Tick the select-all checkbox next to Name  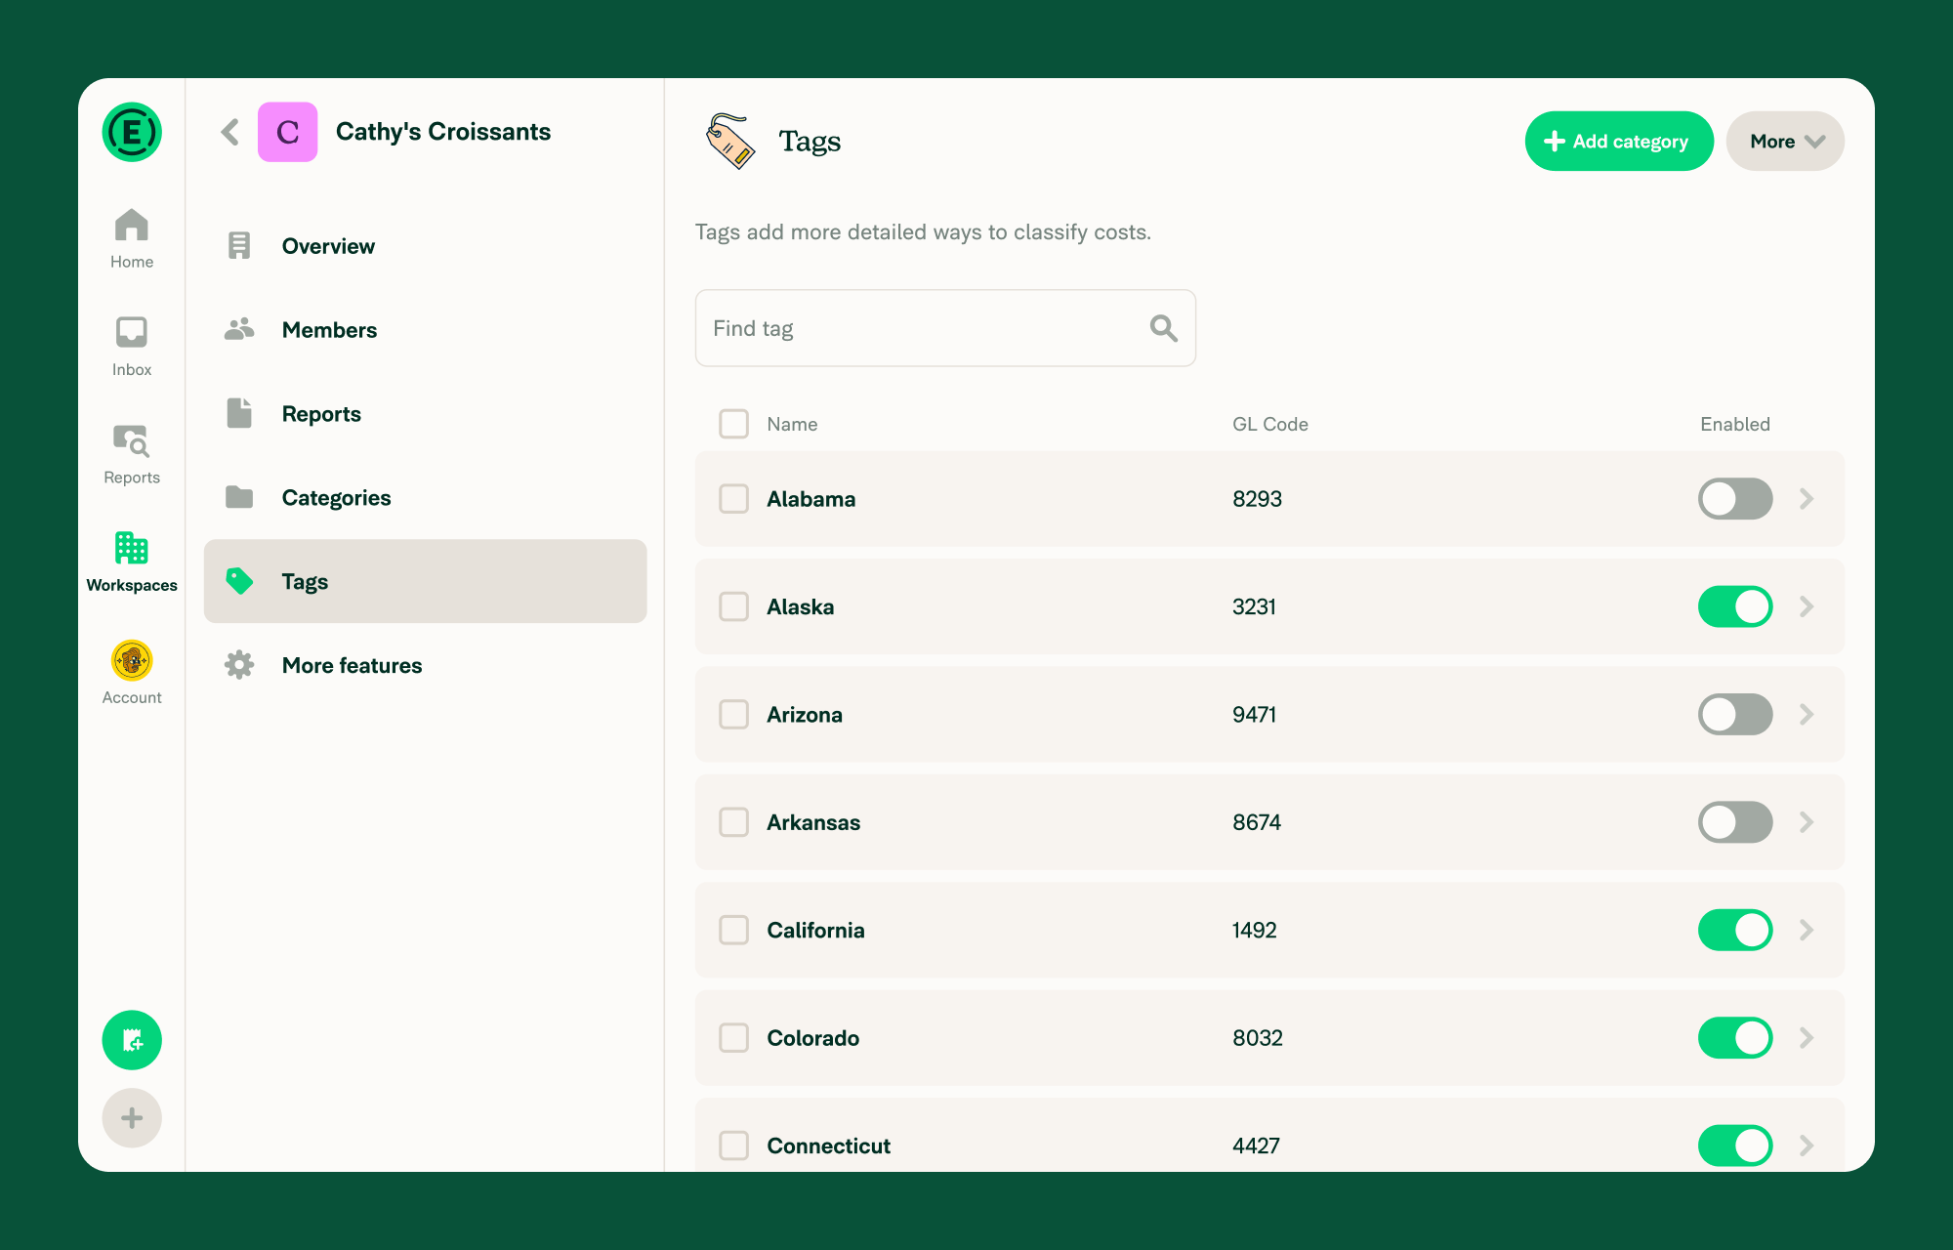pos(733,424)
